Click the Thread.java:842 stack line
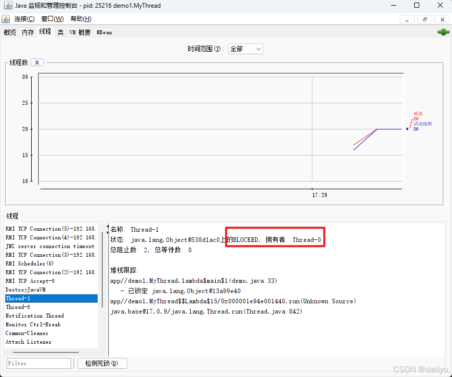 (206, 312)
